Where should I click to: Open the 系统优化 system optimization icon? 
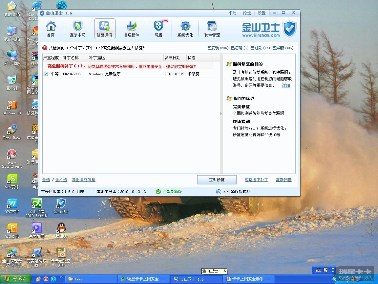point(185,29)
